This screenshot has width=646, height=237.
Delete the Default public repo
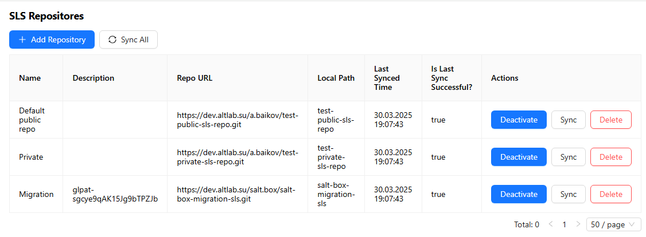pos(611,120)
